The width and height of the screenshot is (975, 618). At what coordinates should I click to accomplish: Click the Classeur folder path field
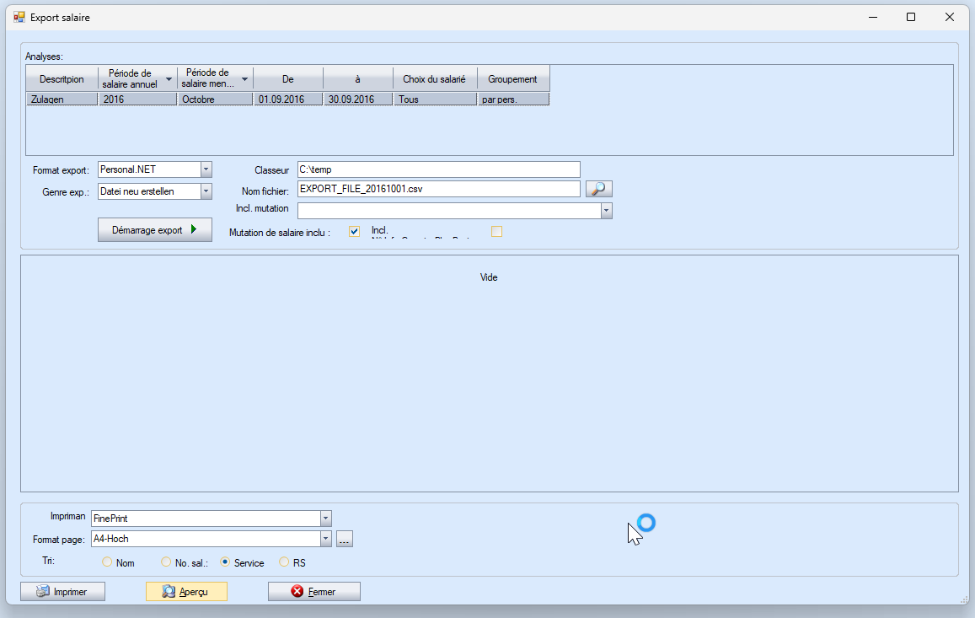click(438, 169)
